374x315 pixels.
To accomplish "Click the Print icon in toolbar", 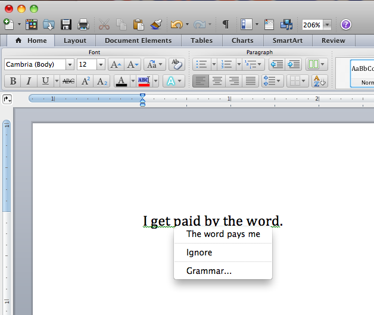I will (83, 24).
